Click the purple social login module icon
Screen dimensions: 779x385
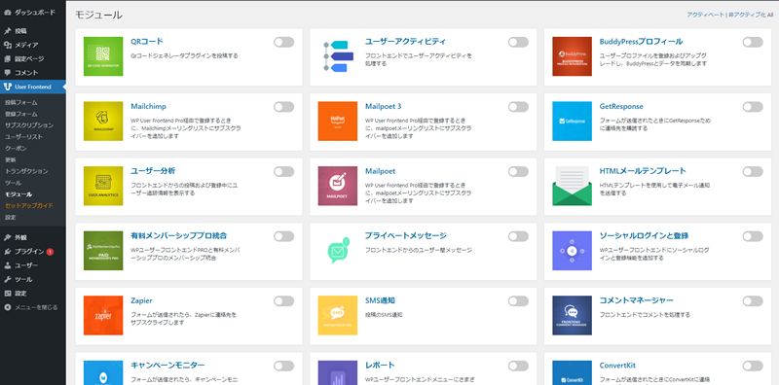[572, 251]
